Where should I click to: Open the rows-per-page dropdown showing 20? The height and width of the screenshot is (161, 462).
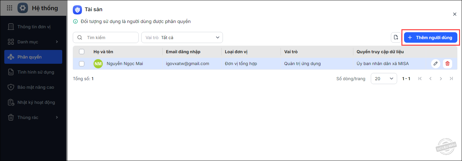tap(384, 79)
